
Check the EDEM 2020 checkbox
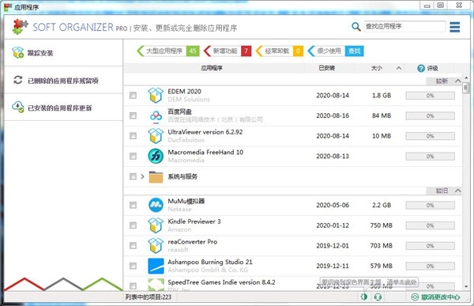(x=133, y=96)
